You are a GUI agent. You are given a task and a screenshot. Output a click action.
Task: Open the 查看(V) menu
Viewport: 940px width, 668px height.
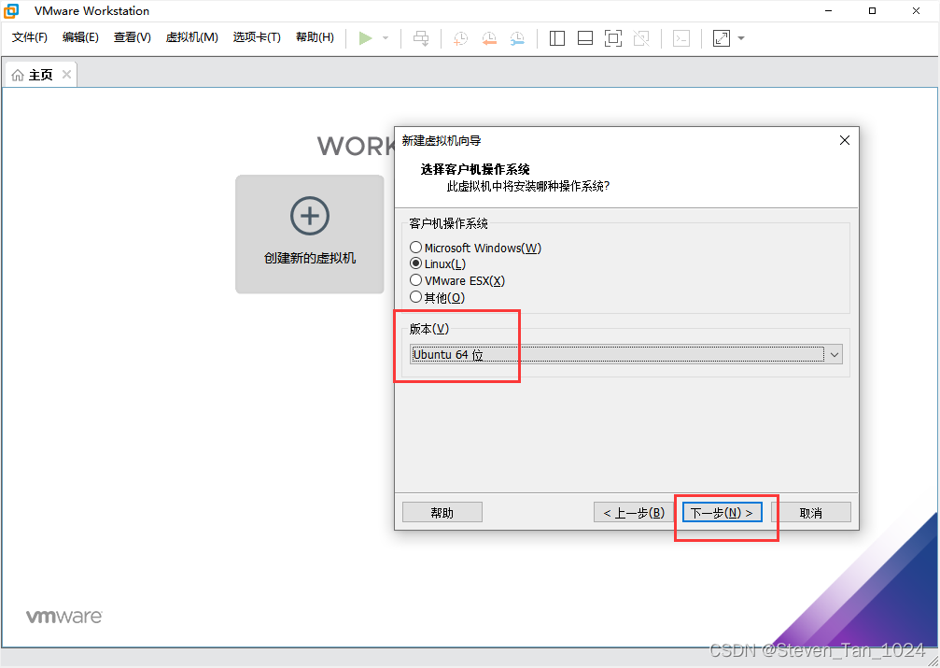[x=132, y=37]
